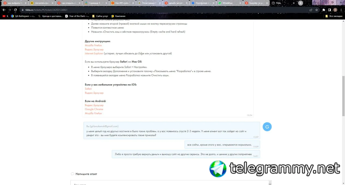Close the 'как выбрать' tab
The image size is (345, 185).
tap(25, 3)
